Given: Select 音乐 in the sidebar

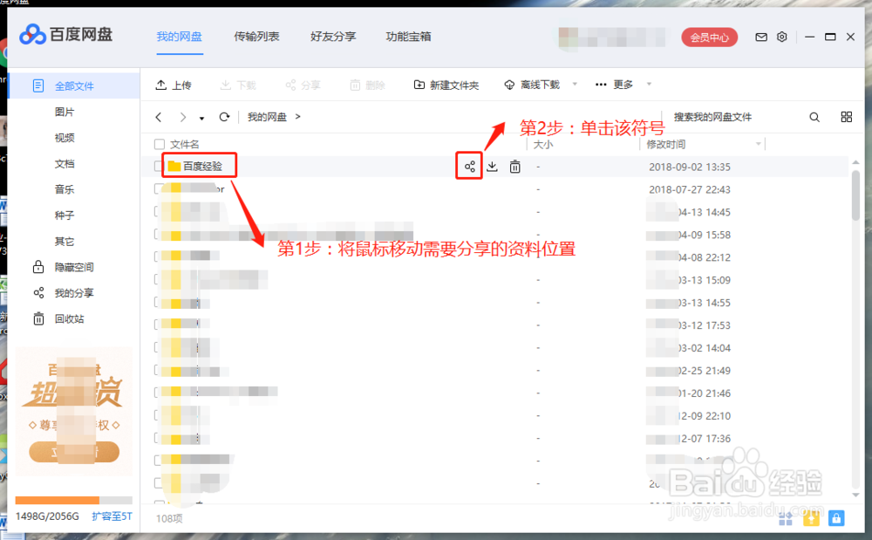Looking at the screenshot, I should coord(64,189).
